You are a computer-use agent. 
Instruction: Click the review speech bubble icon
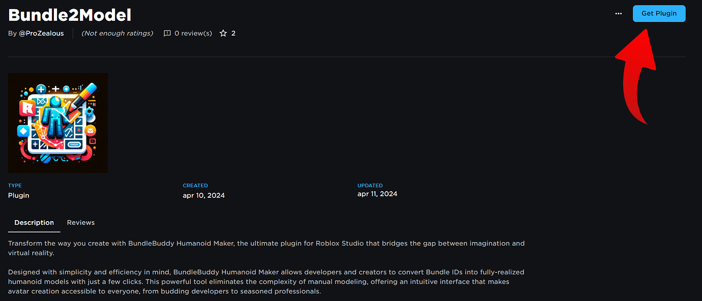coord(167,33)
